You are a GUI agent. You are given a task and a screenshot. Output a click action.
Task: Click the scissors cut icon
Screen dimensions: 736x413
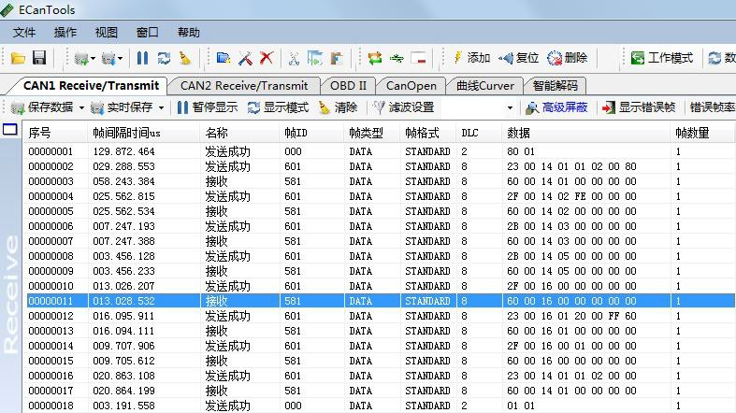(x=294, y=58)
